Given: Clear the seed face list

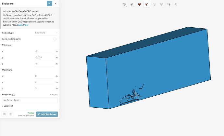Looking at the screenshot, I should (54, 94).
